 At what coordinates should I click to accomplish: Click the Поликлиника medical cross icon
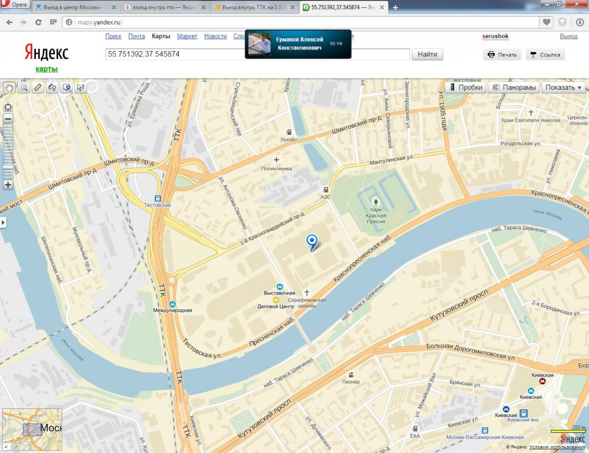(x=276, y=160)
